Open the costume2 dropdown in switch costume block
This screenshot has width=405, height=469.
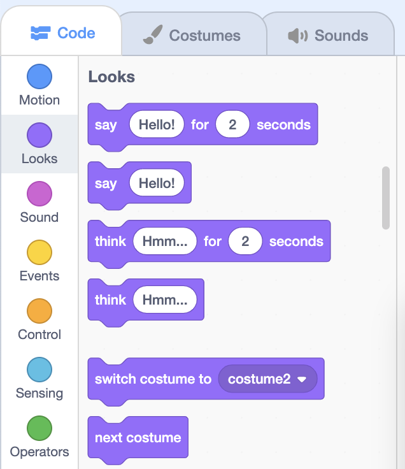pos(267,379)
